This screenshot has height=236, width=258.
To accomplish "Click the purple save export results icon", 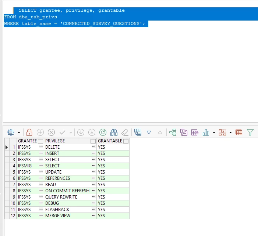I will pos(184,132).
